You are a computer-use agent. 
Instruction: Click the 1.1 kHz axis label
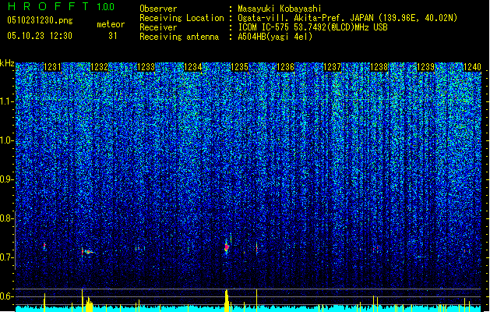coord(7,101)
